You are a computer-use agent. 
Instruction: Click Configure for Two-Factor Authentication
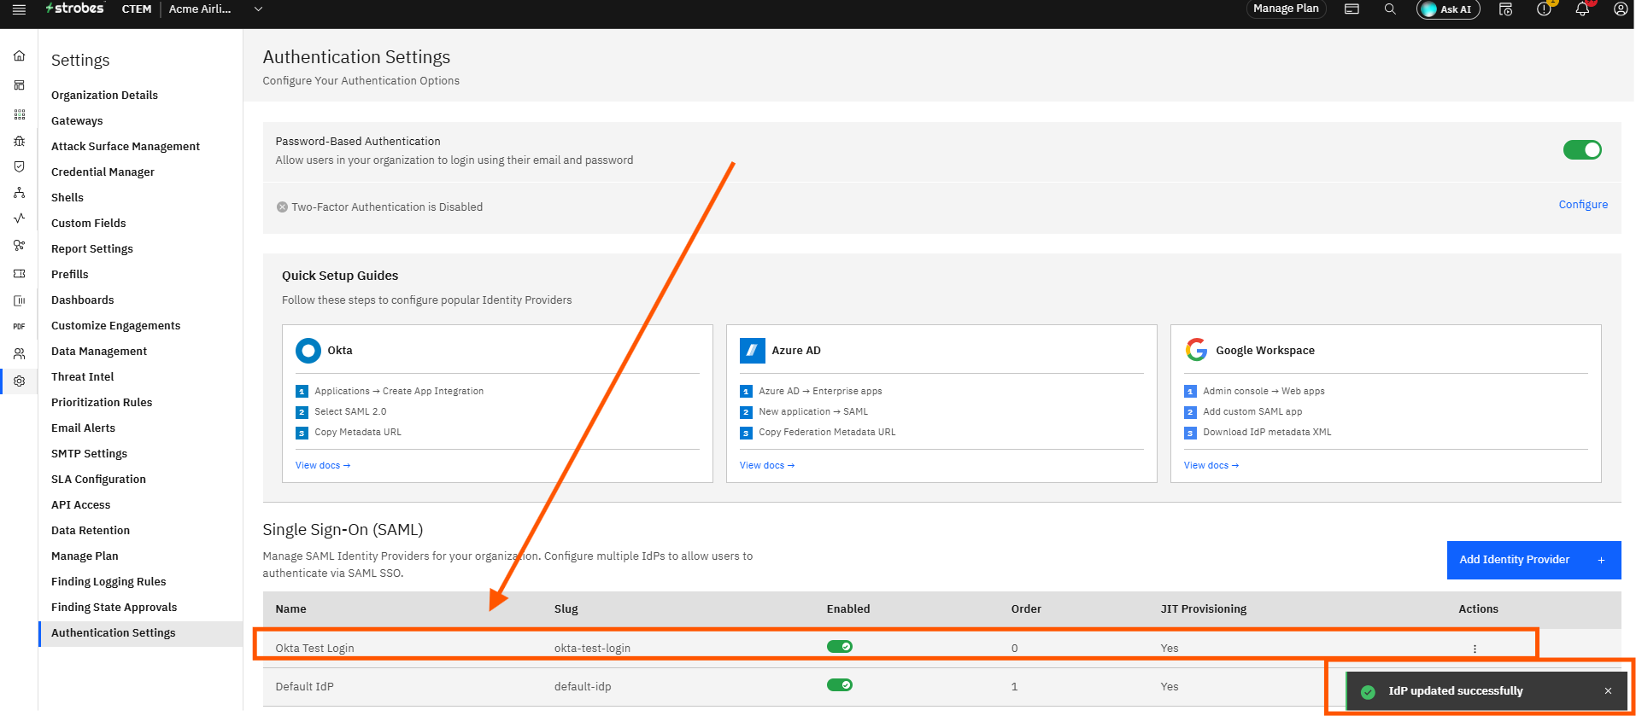coord(1583,205)
